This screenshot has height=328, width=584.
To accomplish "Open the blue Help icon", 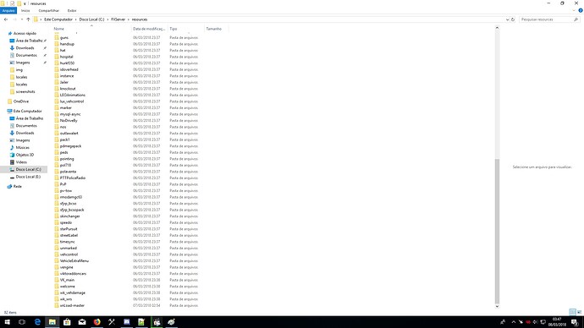I will (x=581, y=10).
